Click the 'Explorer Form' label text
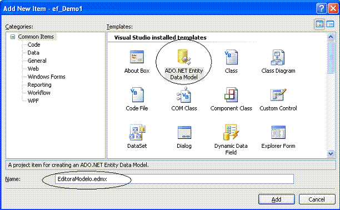Viewport: 340px width, 210px height. click(278, 146)
